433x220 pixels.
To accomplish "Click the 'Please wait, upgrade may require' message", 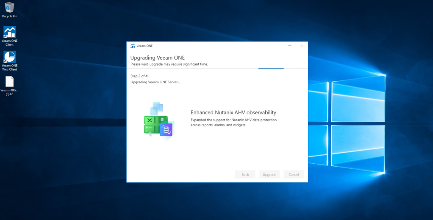I will pos(169,64).
